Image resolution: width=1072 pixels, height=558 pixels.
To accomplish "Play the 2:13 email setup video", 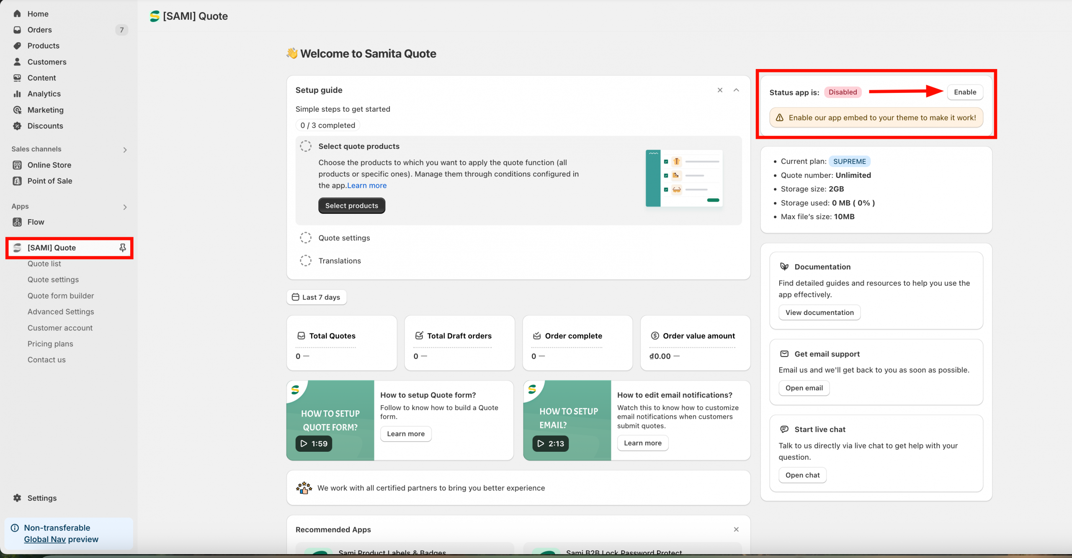I will pos(551,443).
